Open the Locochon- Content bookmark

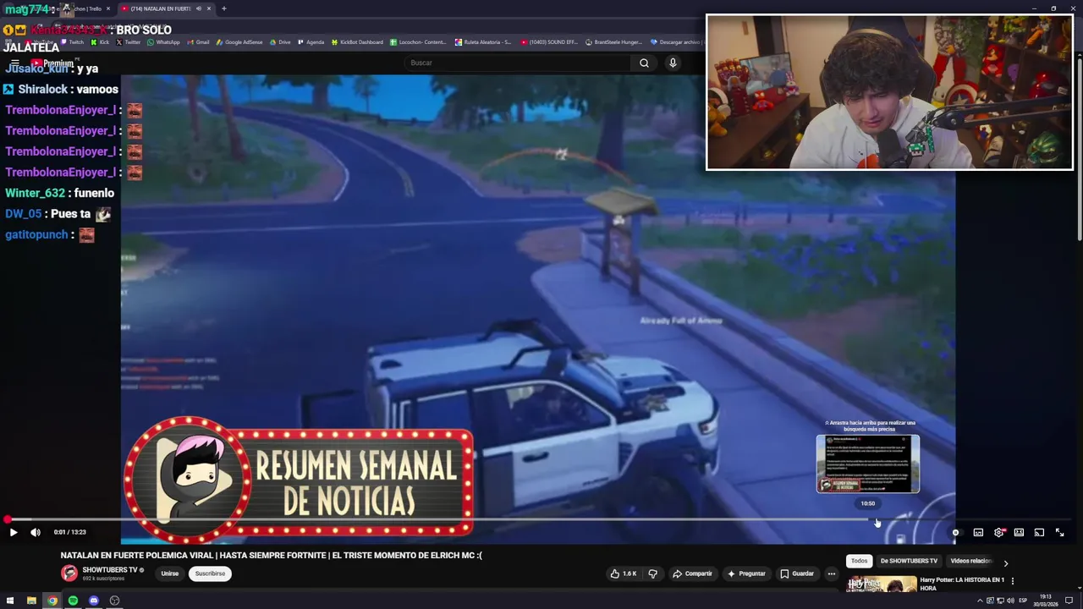coord(418,41)
